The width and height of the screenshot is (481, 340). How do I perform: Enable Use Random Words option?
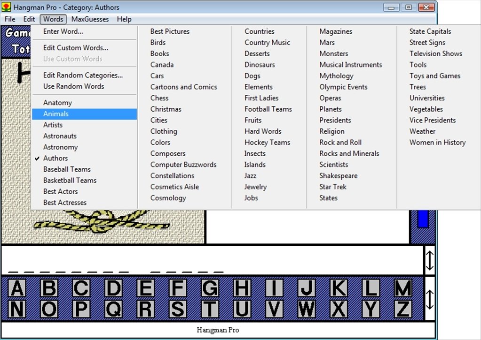click(x=84, y=86)
